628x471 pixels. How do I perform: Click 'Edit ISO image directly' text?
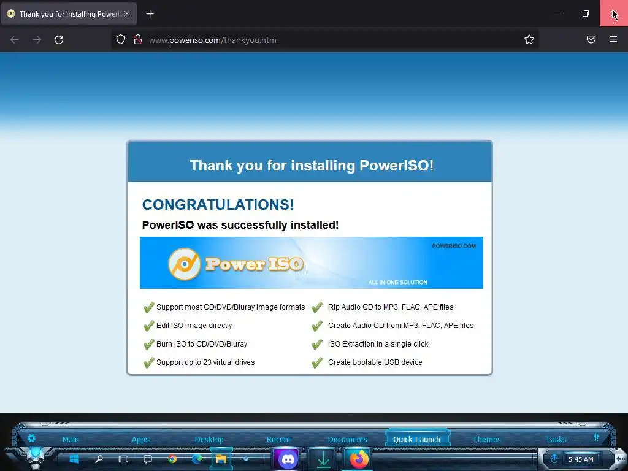(x=194, y=325)
